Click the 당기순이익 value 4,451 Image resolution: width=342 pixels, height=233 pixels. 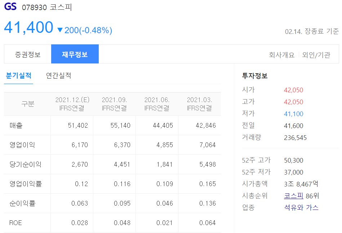tap(122, 164)
